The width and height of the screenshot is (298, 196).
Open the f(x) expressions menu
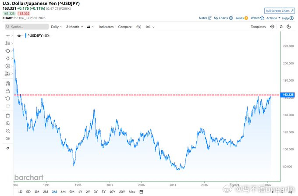coord(138,27)
